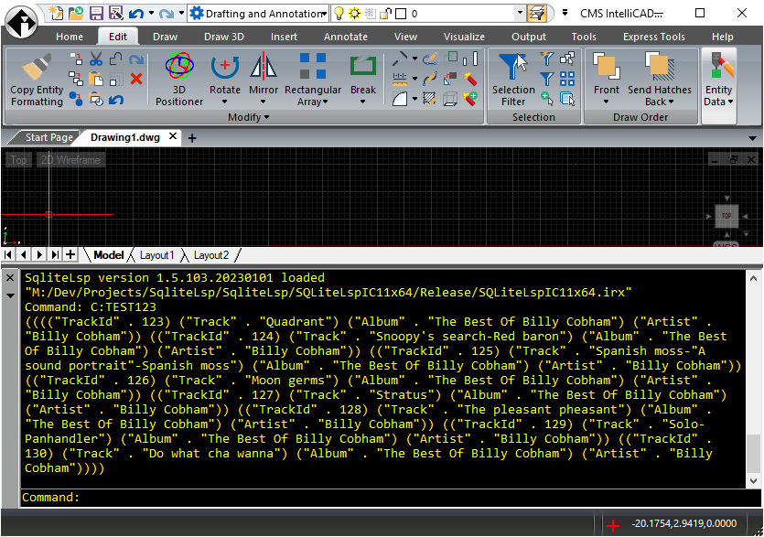Click the Copy Entity Formatting brush icon
Viewport: 764px width, 537px height.
tap(37, 67)
